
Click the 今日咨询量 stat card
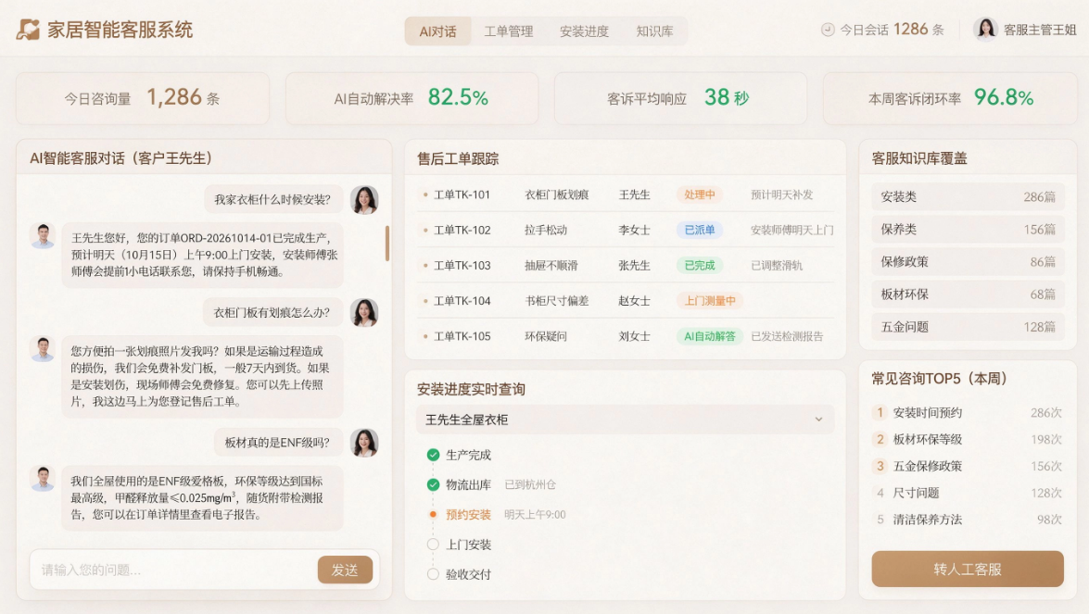[x=143, y=98]
